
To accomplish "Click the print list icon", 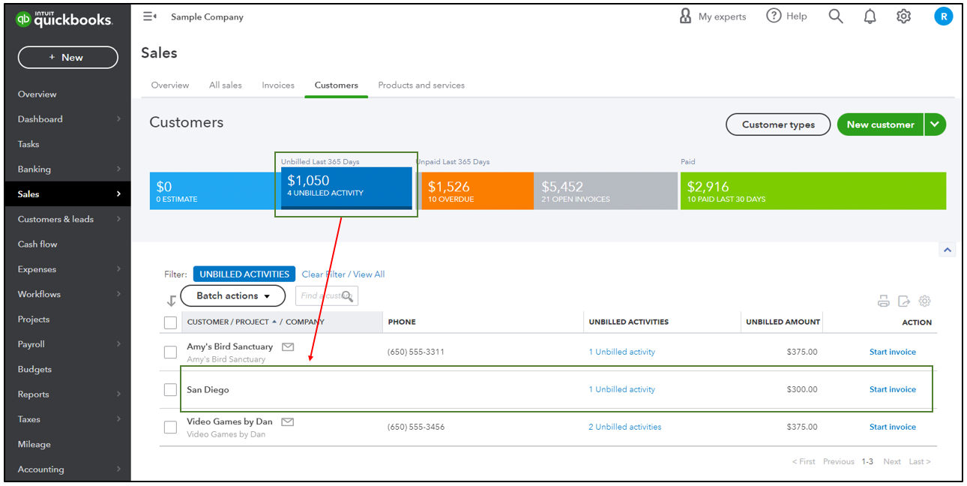I will [884, 301].
